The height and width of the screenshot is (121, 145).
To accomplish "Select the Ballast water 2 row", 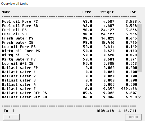I will pos(69,76).
